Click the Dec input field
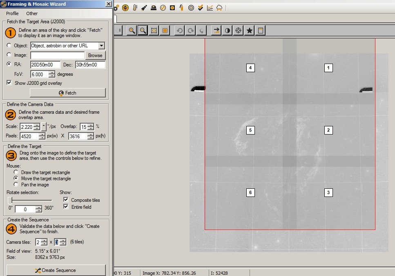Viewport: 395px width, 276px height. pos(90,64)
